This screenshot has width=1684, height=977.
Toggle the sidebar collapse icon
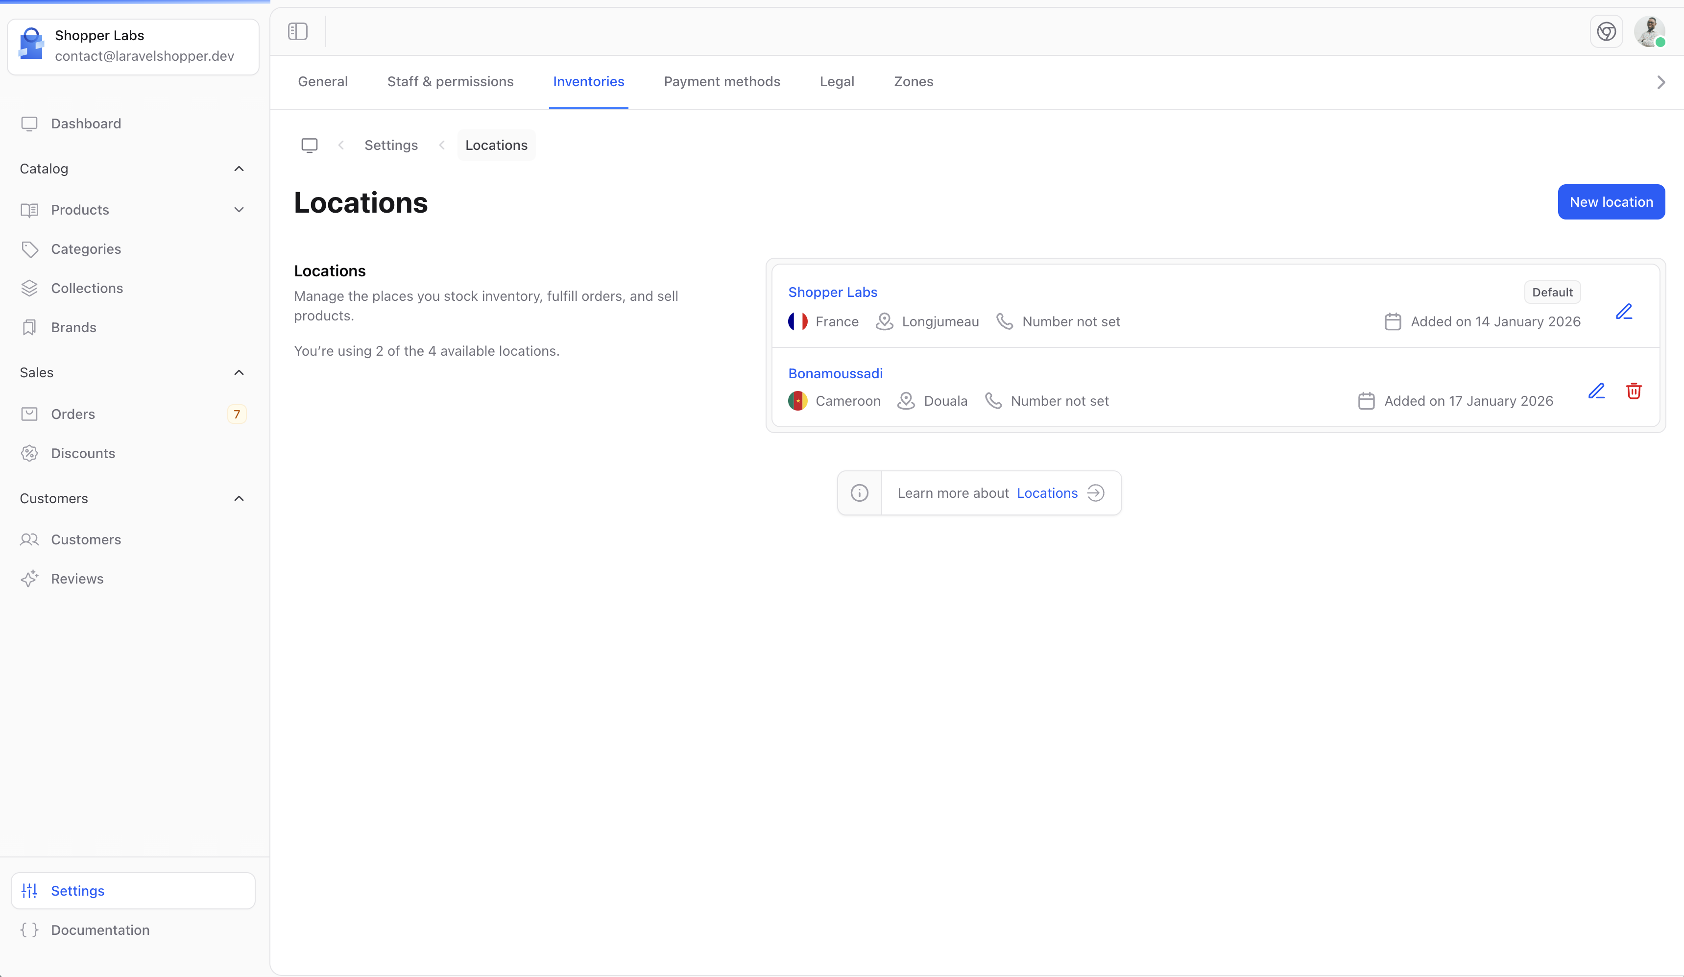[297, 31]
